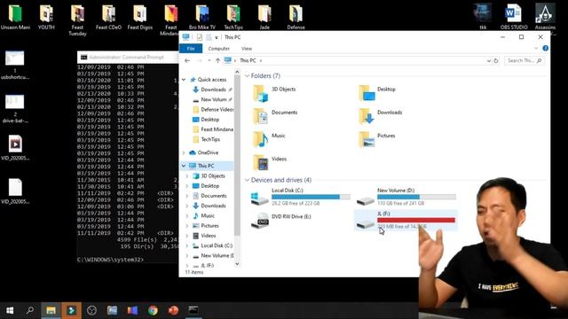Open the Windows Start menu
568x319 pixels.
tap(10, 310)
